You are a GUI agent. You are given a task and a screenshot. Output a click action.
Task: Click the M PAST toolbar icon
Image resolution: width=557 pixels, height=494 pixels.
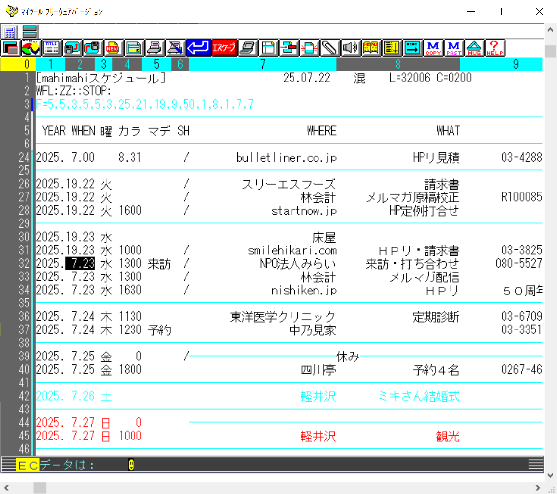point(454,48)
